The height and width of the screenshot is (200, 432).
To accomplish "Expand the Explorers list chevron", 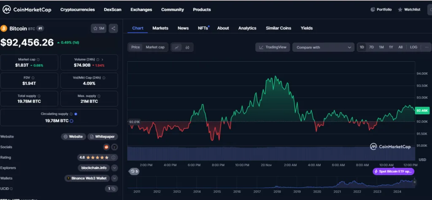I will pyautogui.click(x=114, y=168).
